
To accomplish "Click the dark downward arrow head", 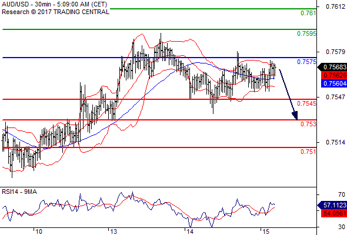I will (x=295, y=116).
